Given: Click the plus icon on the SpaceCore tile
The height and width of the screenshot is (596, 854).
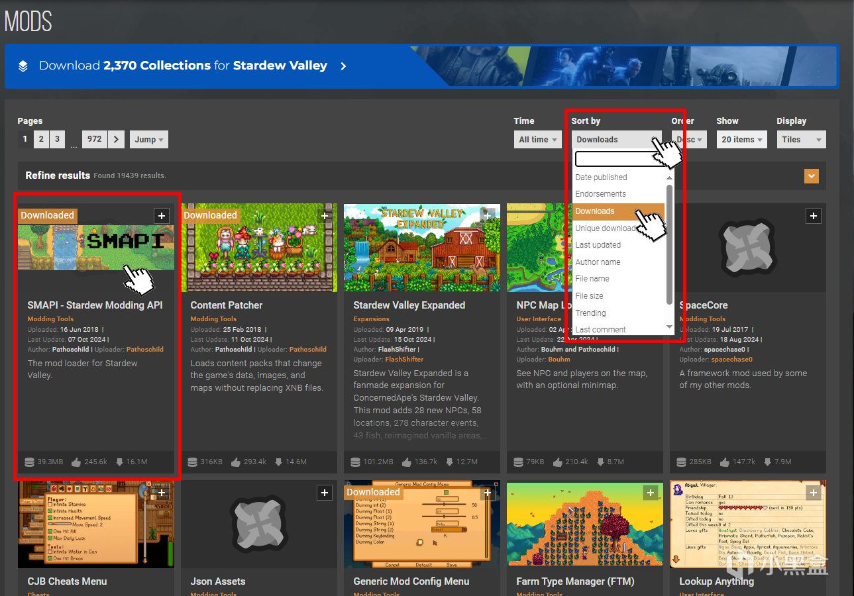Looking at the screenshot, I should click(813, 215).
